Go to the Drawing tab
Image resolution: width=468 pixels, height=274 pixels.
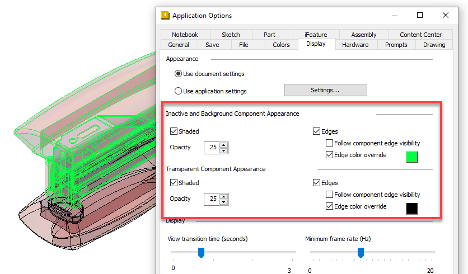click(434, 45)
